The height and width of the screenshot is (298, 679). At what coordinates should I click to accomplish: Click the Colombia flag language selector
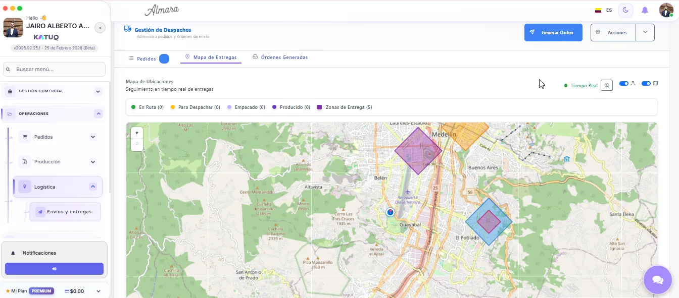(x=598, y=10)
